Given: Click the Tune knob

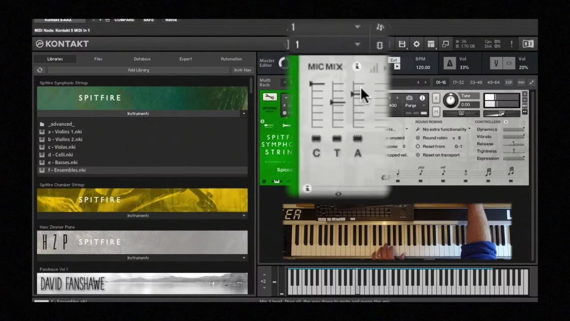Looking at the screenshot, I should (x=451, y=100).
